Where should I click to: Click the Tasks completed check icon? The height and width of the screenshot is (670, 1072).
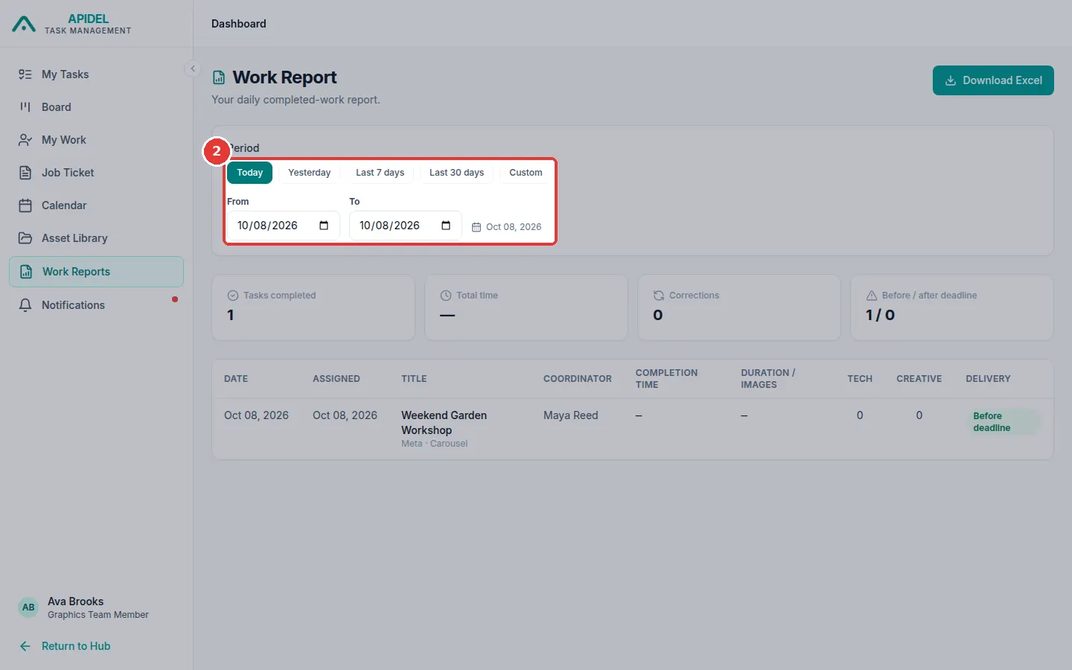click(x=233, y=296)
